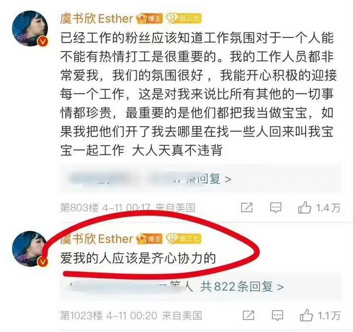Like the first comment with 1.4万 likes
This screenshot has width=353, height=332.
(304, 208)
